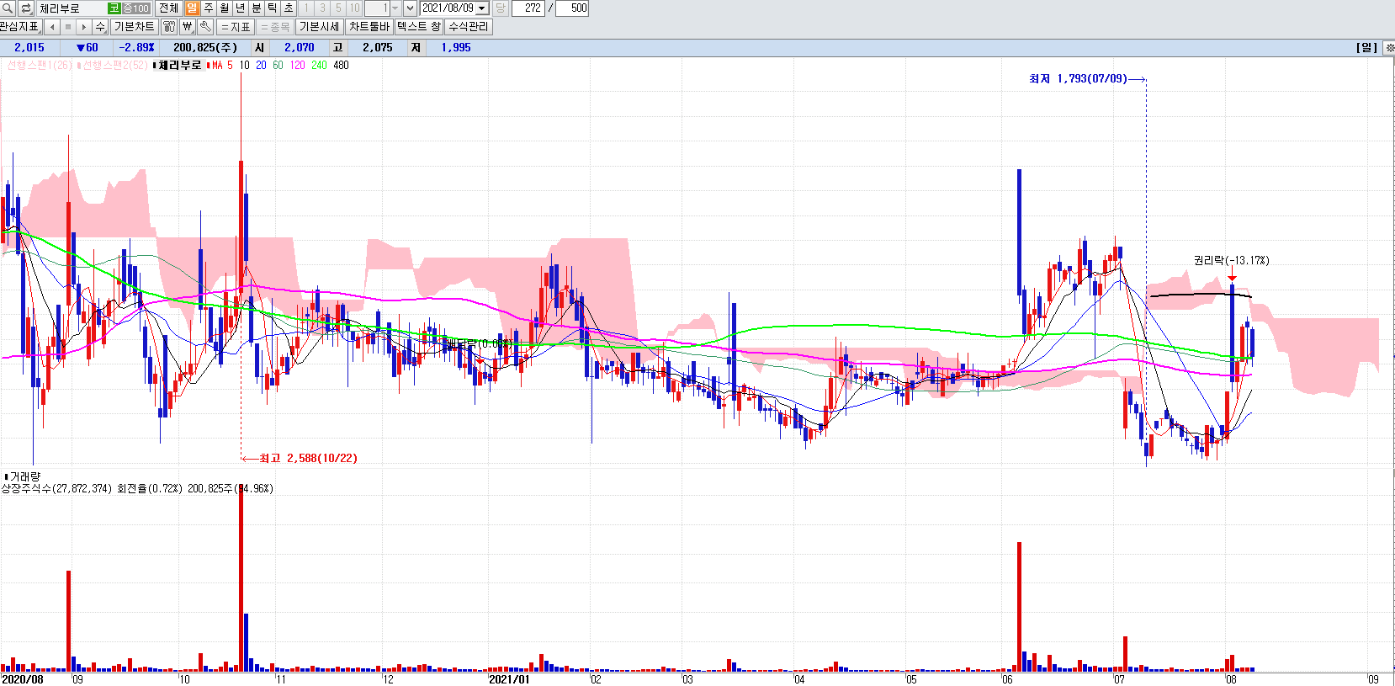Screen dimensions: 1395x686
Task: Expand the chevron dropdown beside the interval
Action: (x=410, y=8)
